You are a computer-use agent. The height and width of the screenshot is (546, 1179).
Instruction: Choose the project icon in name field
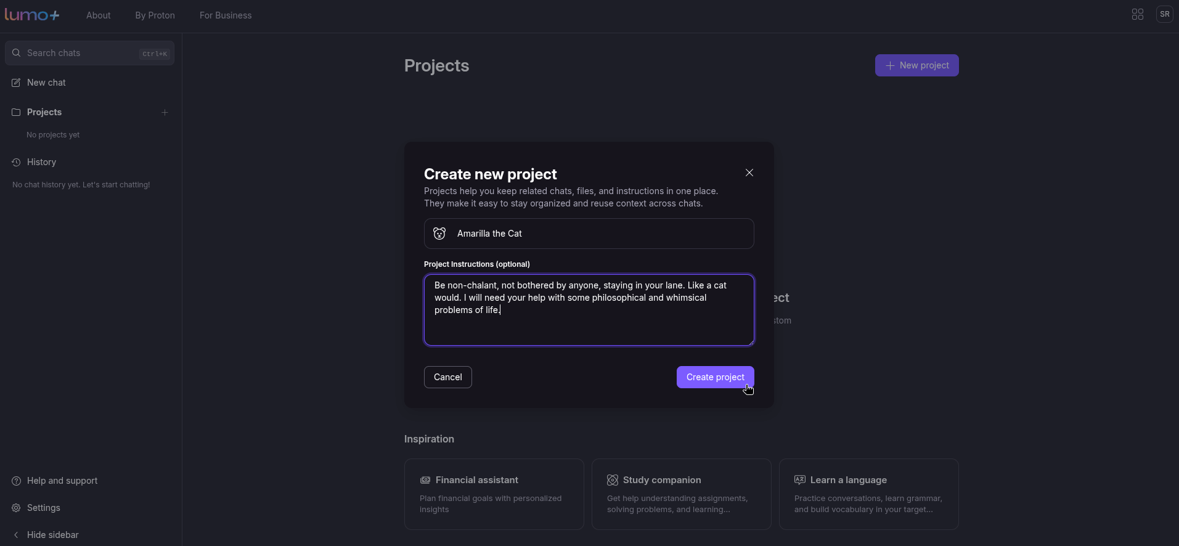(x=439, y=234)
